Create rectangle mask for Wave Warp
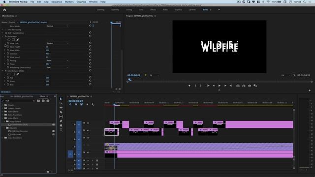 coord(13,40)
